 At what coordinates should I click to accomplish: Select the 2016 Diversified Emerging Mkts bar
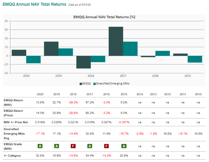pos(163,53)
